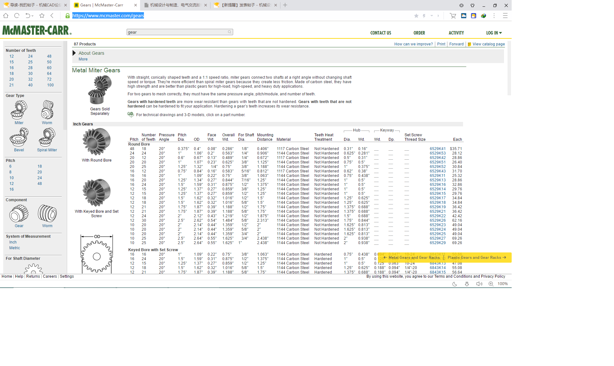Open hamburger menu in browser toolbar
Image resolution: width=614 pixels, height=366 pixels.
point(505,16)
